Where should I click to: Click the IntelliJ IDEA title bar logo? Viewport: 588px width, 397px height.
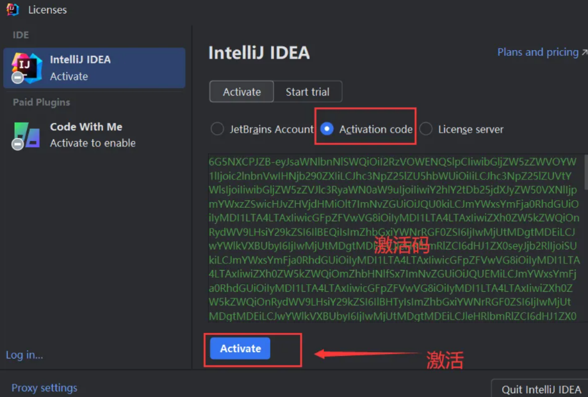pos(12,10)
